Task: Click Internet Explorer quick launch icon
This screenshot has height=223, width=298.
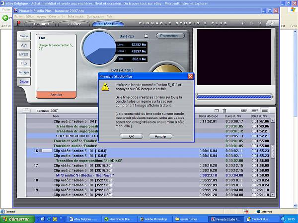Action: point(49,219)
